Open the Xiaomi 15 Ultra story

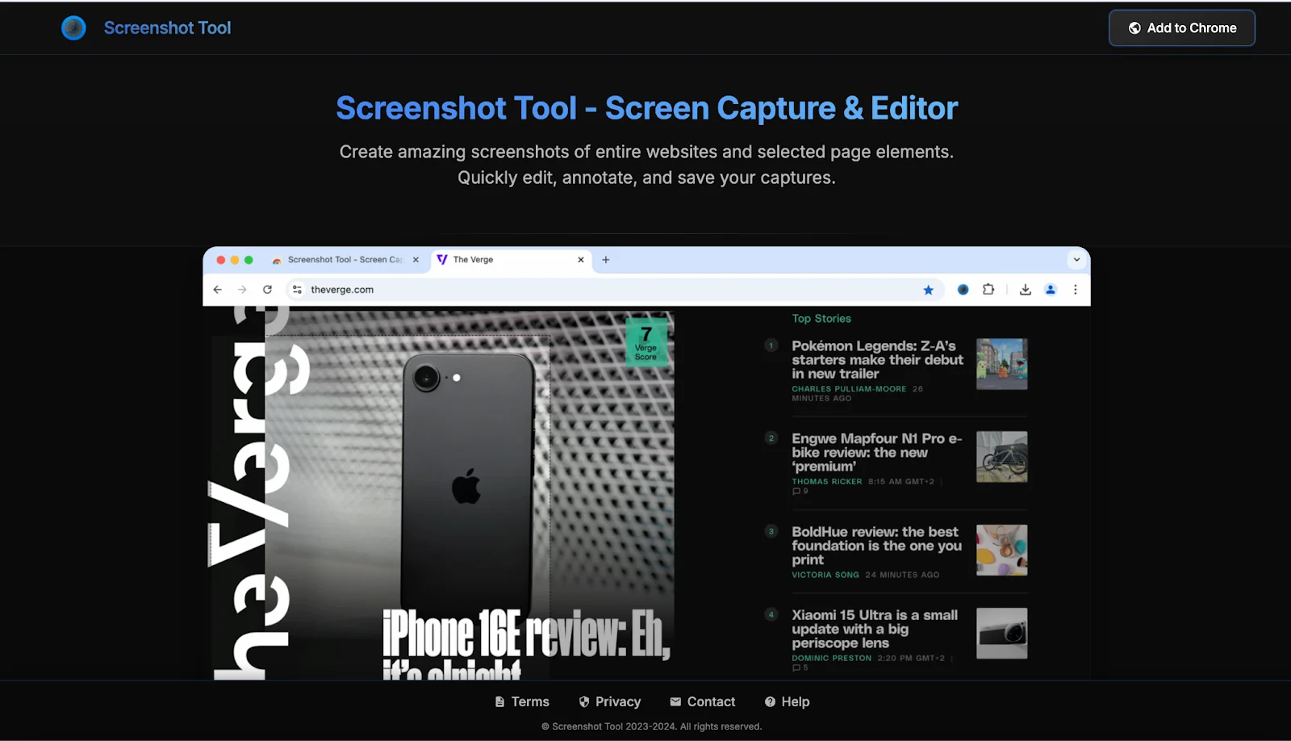(x=875, y=629)
